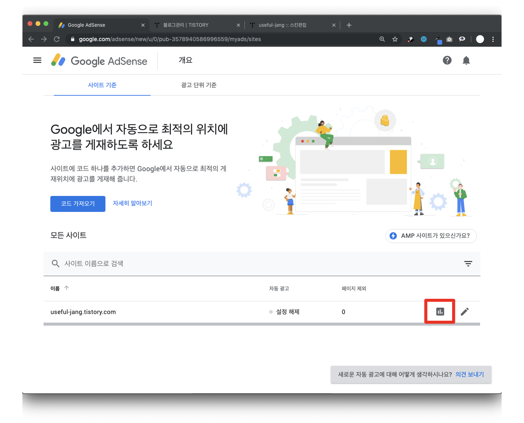Screen dimensions: 524x423
Task: Click the page exclusion value 0
Action: 343,312
